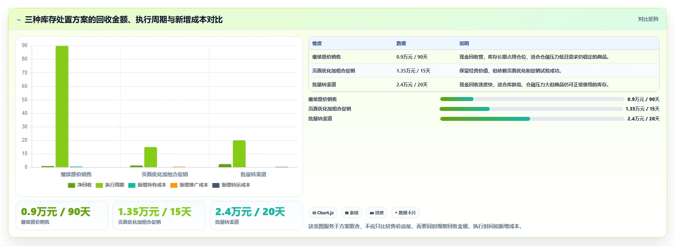Click progress value 1.35万元 / 15天

pos(643,109)
